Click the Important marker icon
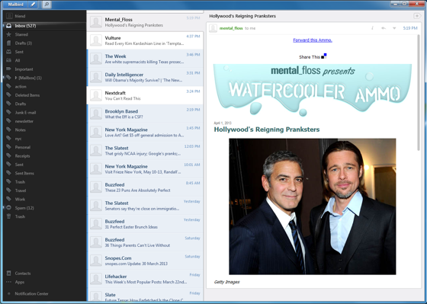 8,69
